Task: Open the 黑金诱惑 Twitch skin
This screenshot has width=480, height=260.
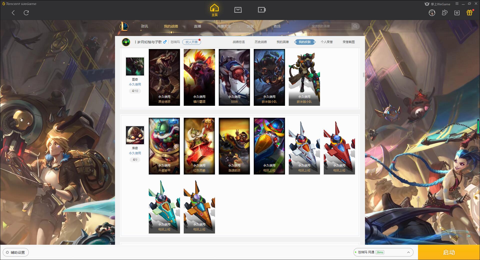Action: (x=164, y=77)
